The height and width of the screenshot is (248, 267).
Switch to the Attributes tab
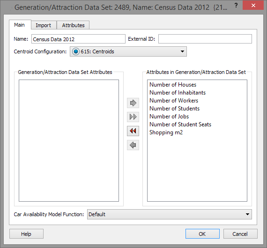click(x=73, y=25)
